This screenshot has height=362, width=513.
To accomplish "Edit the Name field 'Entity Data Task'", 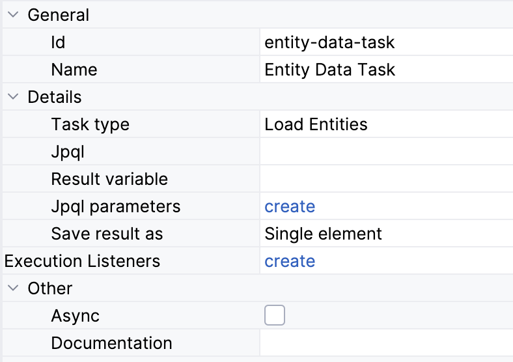I will [329, 70].
